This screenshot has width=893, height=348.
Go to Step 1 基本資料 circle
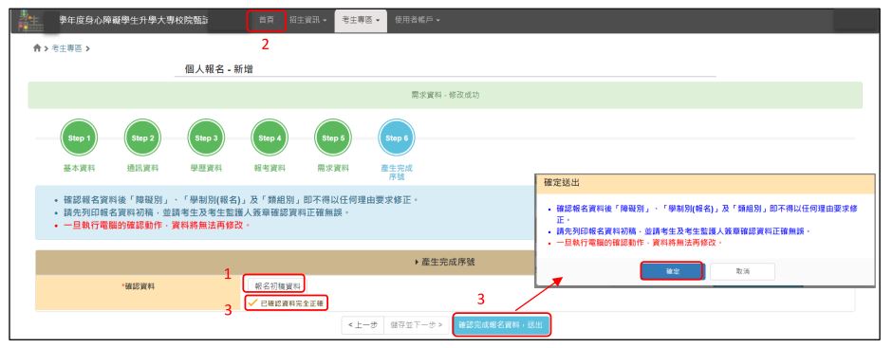tap(79, 137)
